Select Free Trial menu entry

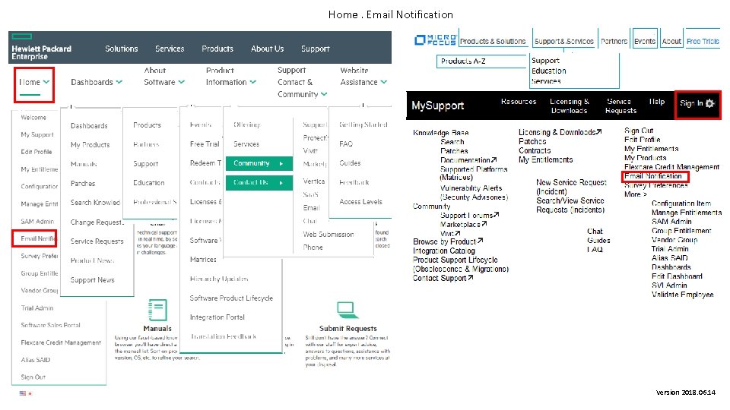pyautogui.click(x=205, y=144)
